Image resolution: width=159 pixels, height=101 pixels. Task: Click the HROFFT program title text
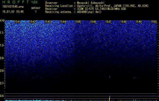[x=16, y=2]
